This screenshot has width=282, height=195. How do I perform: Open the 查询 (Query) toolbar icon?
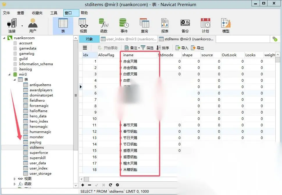(144, 25)
